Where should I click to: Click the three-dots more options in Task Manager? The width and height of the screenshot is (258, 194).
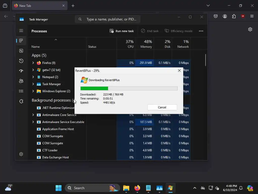(201, 31)
